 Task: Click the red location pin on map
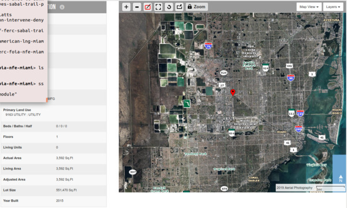tap(232, 92)
